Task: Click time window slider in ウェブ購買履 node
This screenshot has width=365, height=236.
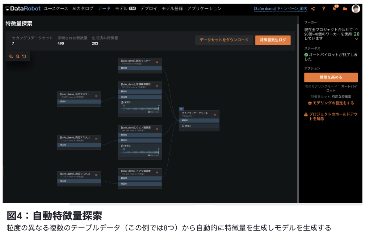Action: 140,152
